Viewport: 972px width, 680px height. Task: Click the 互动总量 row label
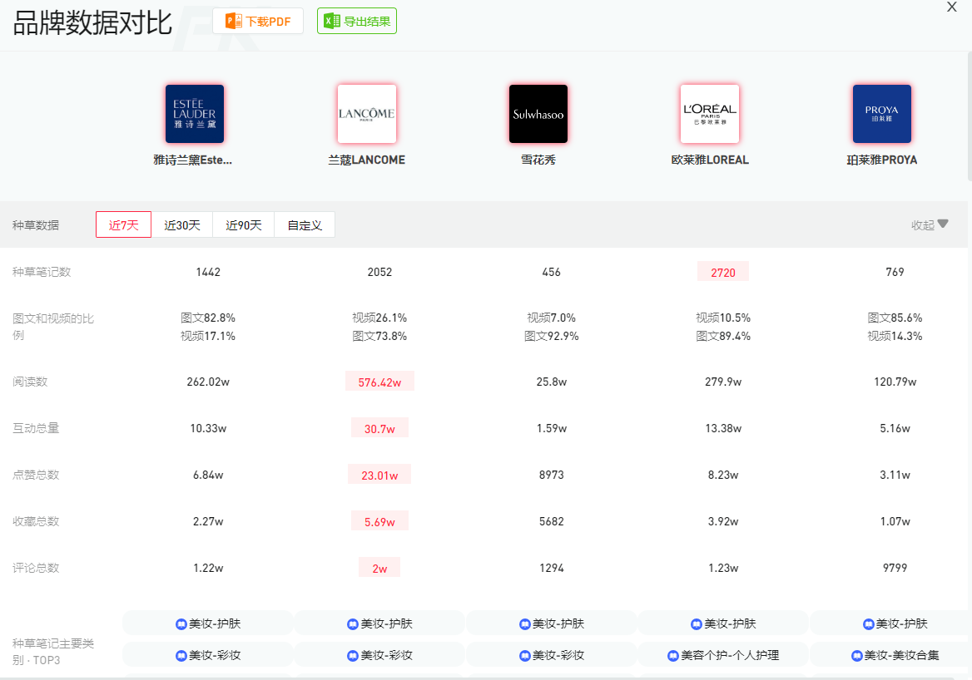[35, 428]
